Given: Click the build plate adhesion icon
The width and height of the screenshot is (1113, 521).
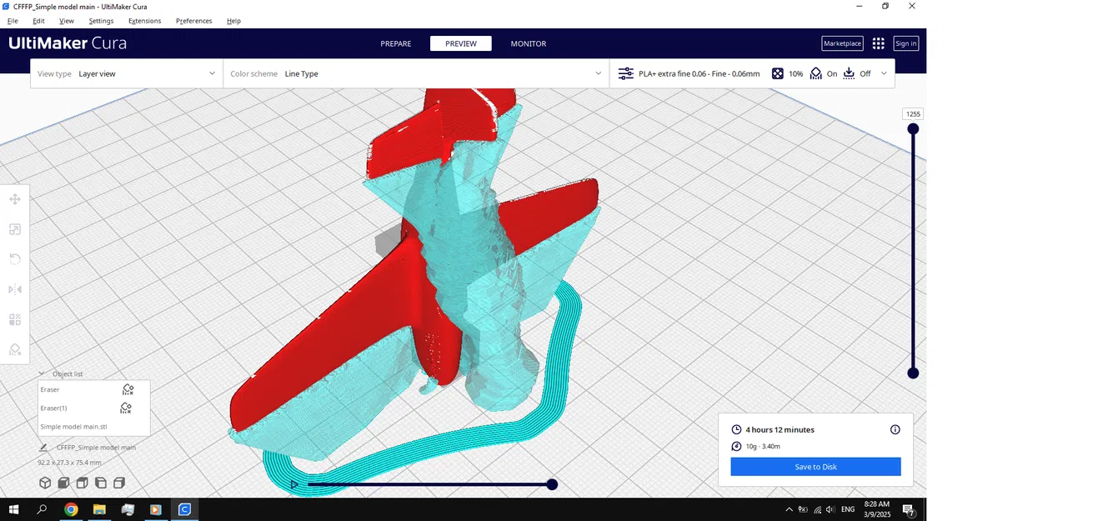Looking at the screenshot, I should click(x=849, y=73).
